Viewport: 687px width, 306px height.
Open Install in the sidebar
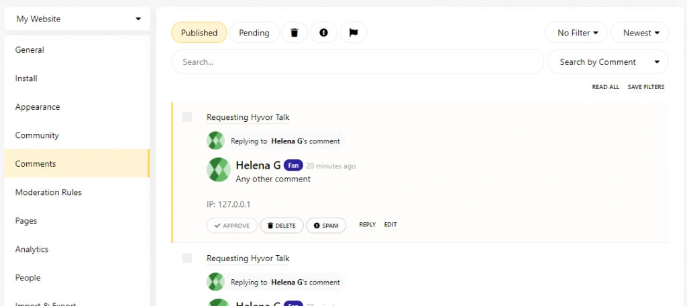pos(77,78)
